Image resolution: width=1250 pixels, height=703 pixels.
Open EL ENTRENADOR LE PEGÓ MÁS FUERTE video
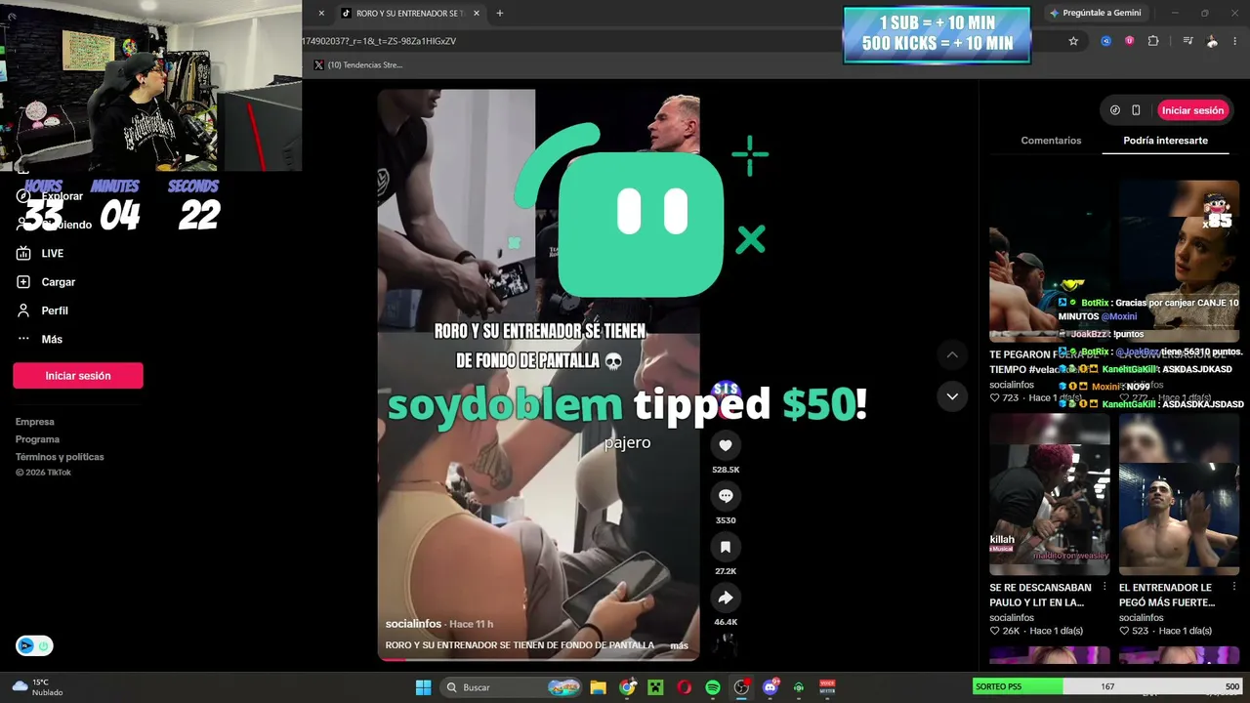(x=1179, y=495)
